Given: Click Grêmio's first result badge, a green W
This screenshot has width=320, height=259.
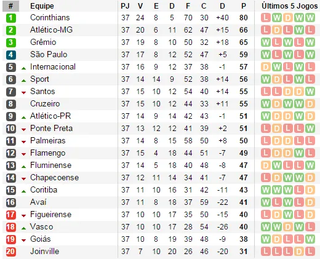Looking at the screenshot, I should coord(266,42).
